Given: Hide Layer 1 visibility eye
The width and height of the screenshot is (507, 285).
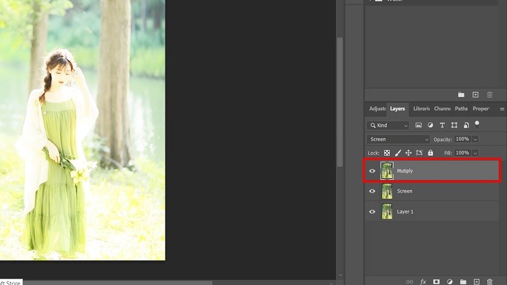Looking at the screenshot, I should (x=372, y=212).
